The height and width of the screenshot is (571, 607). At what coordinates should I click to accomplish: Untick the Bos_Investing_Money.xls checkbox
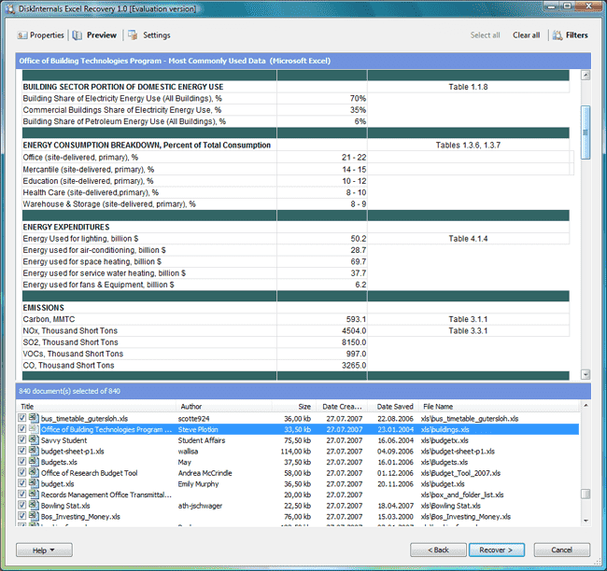pos(22,517)
